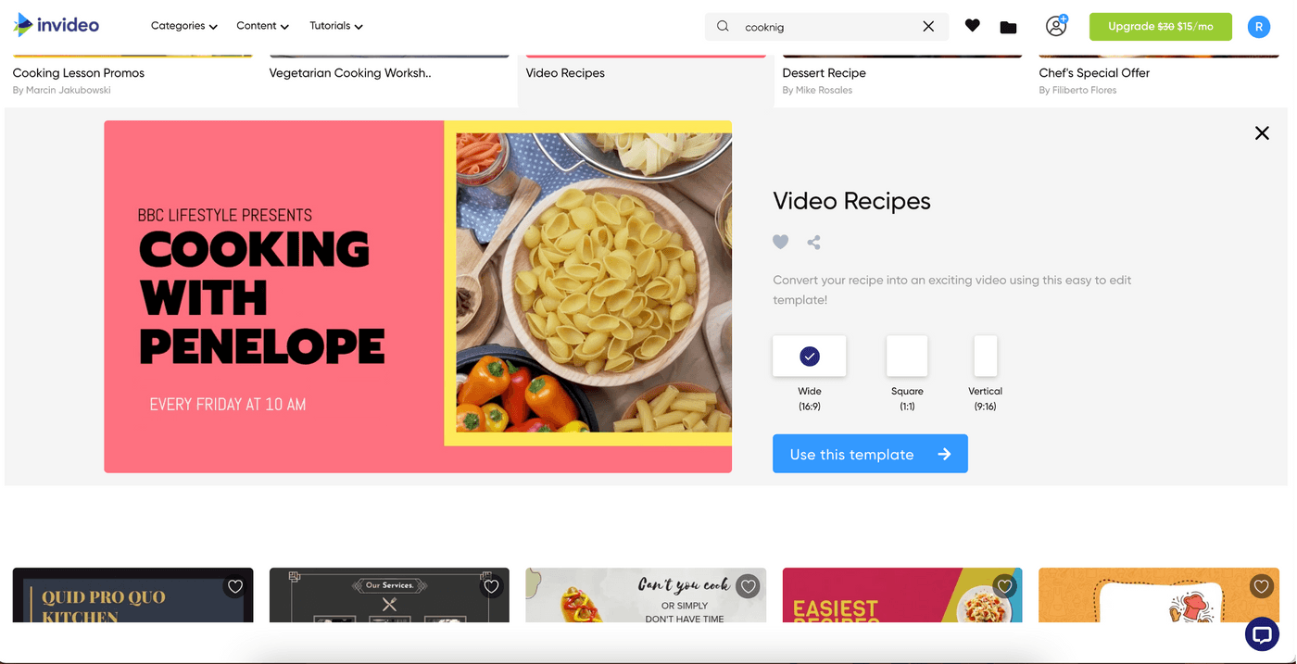The image size is (1297, 664).
Task: Open Vegetarian Cooking Workshop template
Action: (350, 73)
